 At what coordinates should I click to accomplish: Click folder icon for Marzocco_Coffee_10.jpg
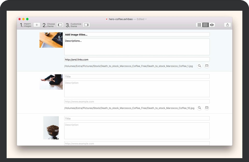coord(207,108)
